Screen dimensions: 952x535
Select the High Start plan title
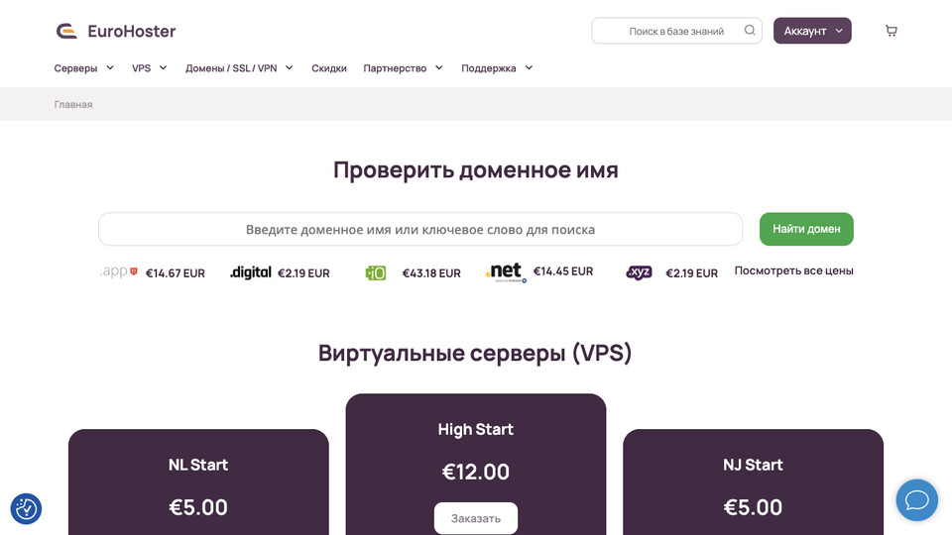tap(476, 429)
